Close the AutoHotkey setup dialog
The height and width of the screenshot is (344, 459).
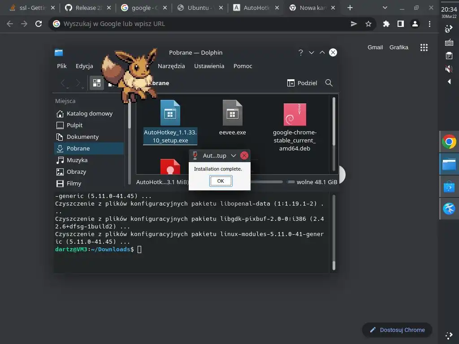click(x=244, y=155)
